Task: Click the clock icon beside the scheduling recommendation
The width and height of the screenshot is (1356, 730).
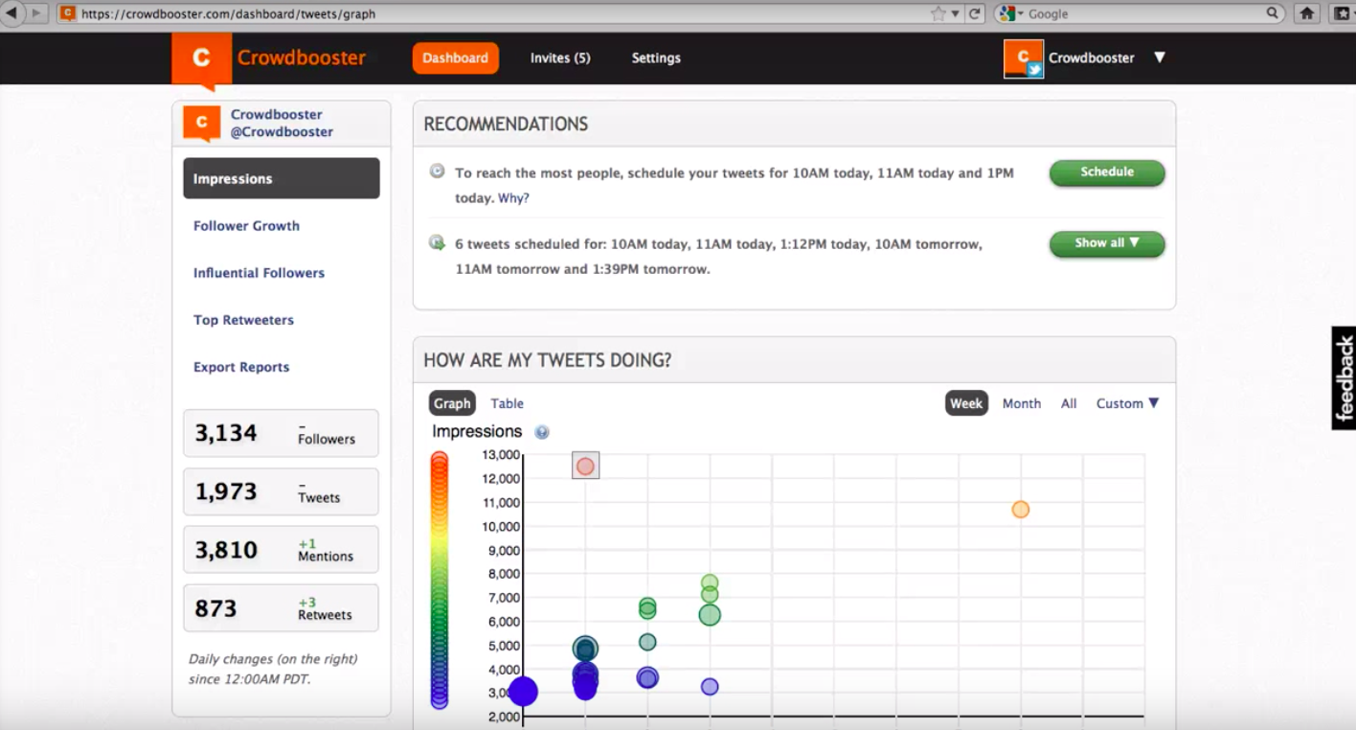Action: pos(438,171)
